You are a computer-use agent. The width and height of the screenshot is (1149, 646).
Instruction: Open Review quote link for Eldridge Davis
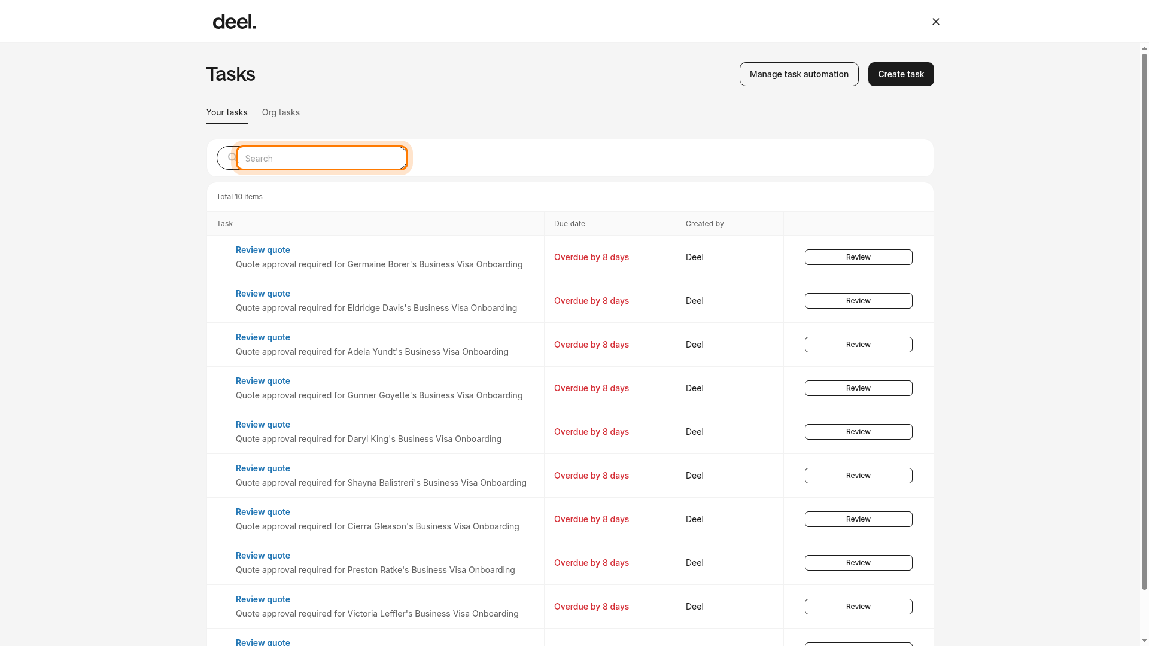click(263, 294)
